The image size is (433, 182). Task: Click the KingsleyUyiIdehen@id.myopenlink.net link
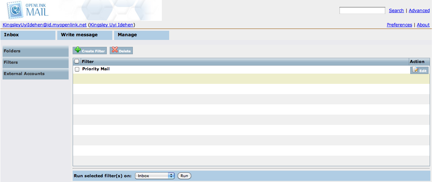(44, 25)
